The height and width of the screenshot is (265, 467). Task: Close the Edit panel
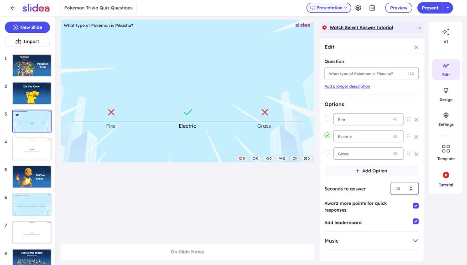[x=416, y=47]
